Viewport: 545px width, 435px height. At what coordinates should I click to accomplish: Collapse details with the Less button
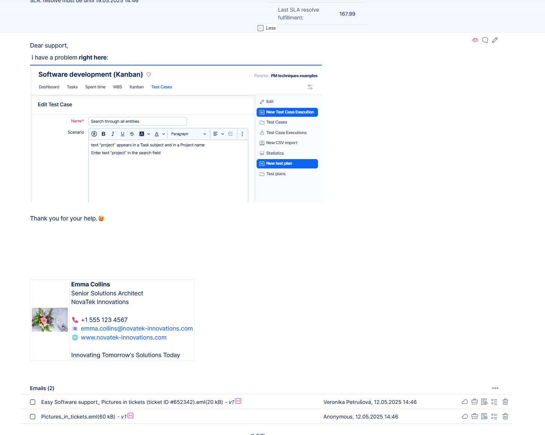267,28
